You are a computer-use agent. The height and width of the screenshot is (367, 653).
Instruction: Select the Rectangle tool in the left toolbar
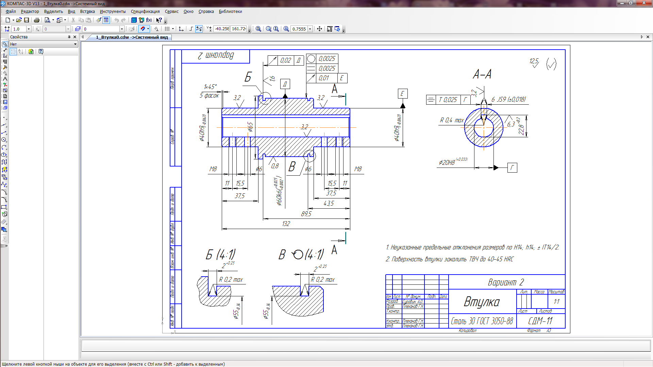point(4,207)
